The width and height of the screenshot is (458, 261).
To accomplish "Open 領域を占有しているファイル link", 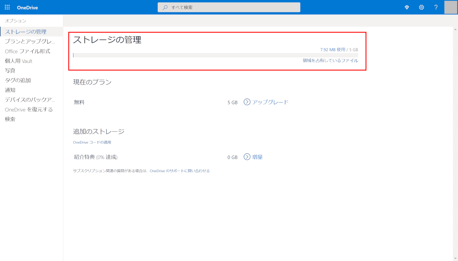I will (330, 61).
